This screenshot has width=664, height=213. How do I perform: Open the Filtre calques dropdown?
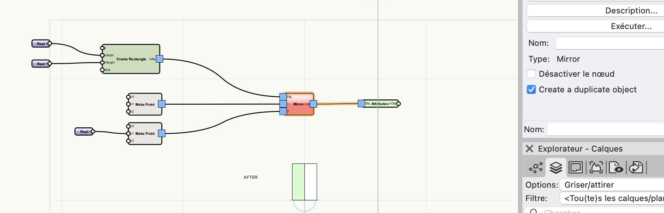point(612,198)
